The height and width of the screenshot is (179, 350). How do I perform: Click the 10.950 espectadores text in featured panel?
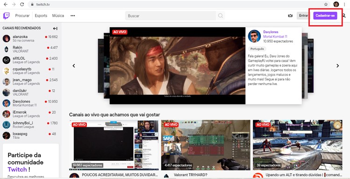click(x=278, y=41)
